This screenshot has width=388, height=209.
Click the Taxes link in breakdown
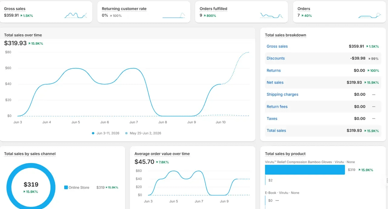[x=272, y=119]
